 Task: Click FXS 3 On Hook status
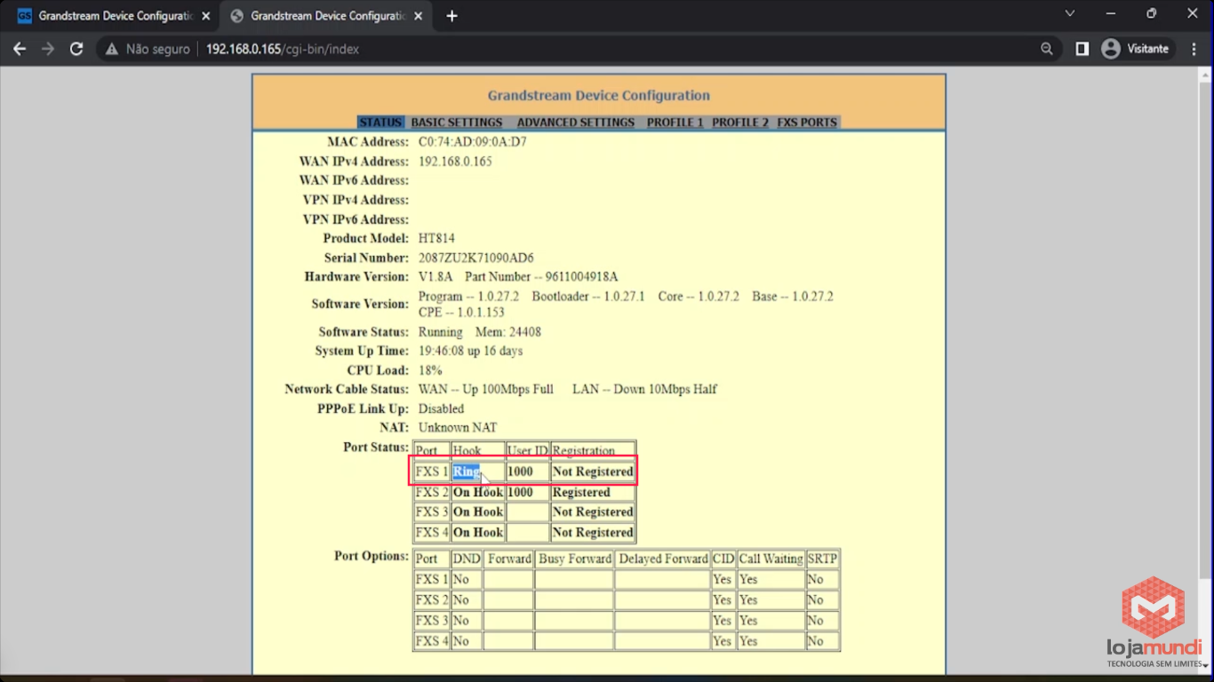[x=478, y=511]
